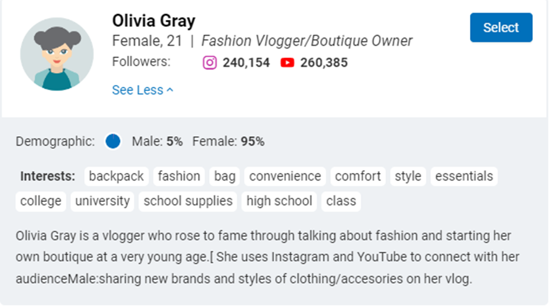Click the Instagram icon next to followers
This screenshot has width=551, height=308.
click(210, 63)
